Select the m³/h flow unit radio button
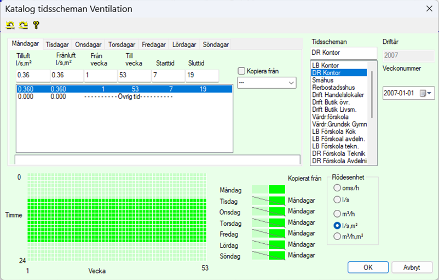The image size is (439, 280). pyautogui.click(x=337, y=213)
